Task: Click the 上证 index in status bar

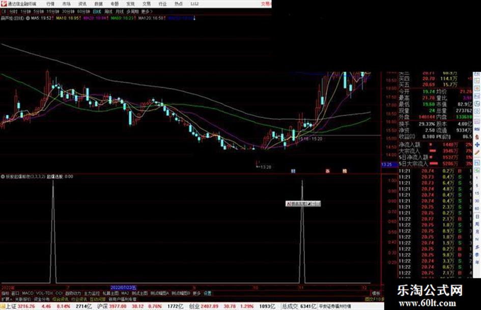Action: click(x=11, y=306)
